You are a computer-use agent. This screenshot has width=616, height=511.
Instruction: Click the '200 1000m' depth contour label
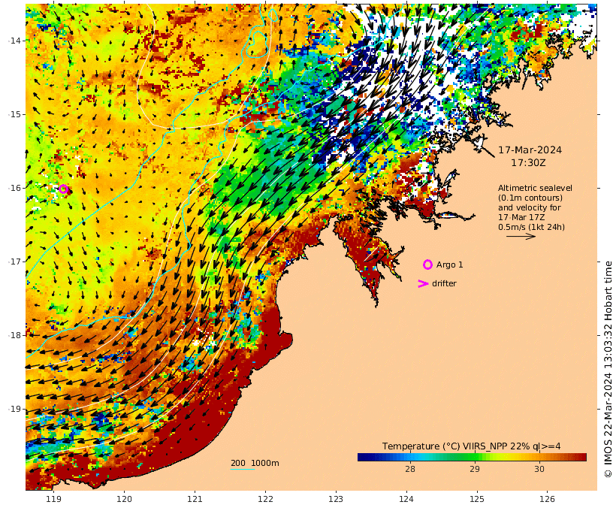pyautogui.click(x=255, y=463)
